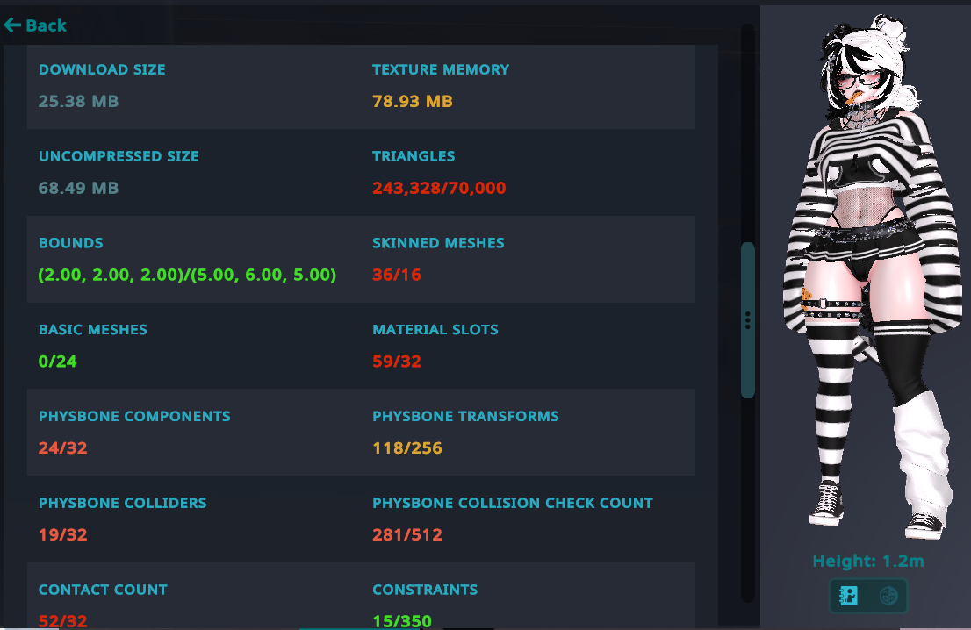Image resolution: width=971 pixels, height=630 pixels.
Task: Select the Bounds stat values
Action: pyautogui.click(x=187, y=275)
